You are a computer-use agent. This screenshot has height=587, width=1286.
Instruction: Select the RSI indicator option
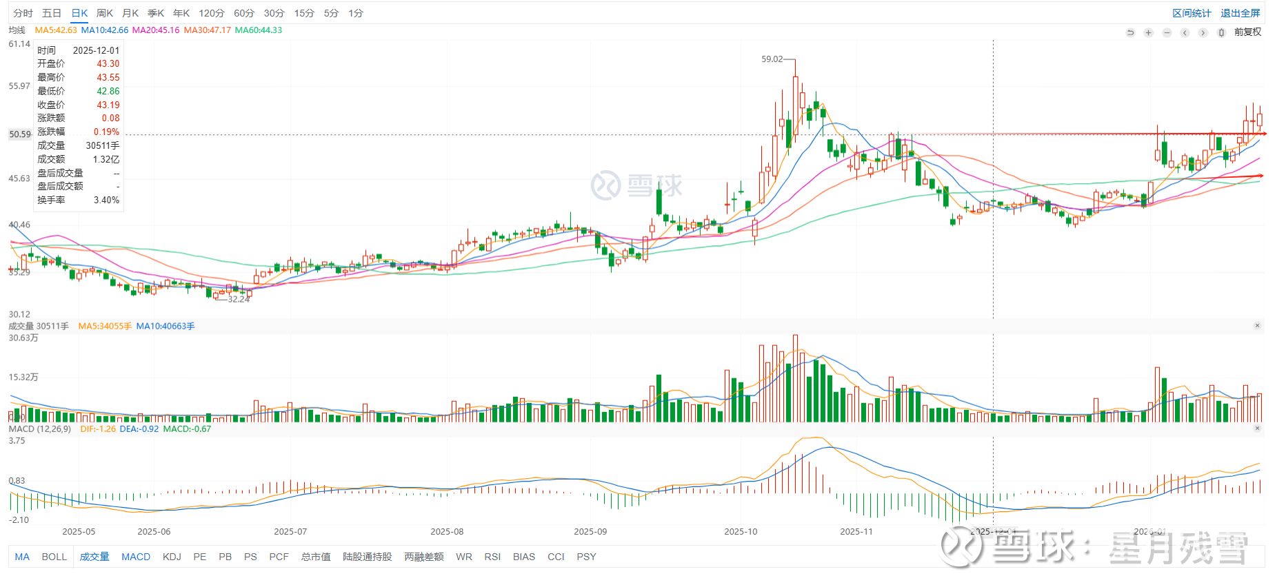click(492, 557)
